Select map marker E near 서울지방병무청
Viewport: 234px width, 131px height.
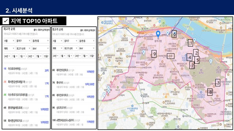point(144,52)
